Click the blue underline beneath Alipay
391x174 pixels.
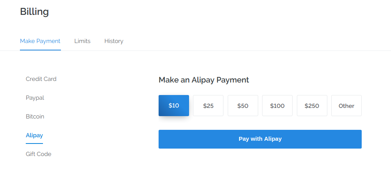(x=34, y=144)
